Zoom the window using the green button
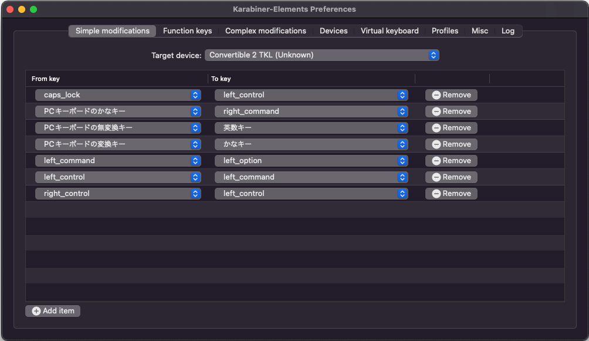 [33, 9]
